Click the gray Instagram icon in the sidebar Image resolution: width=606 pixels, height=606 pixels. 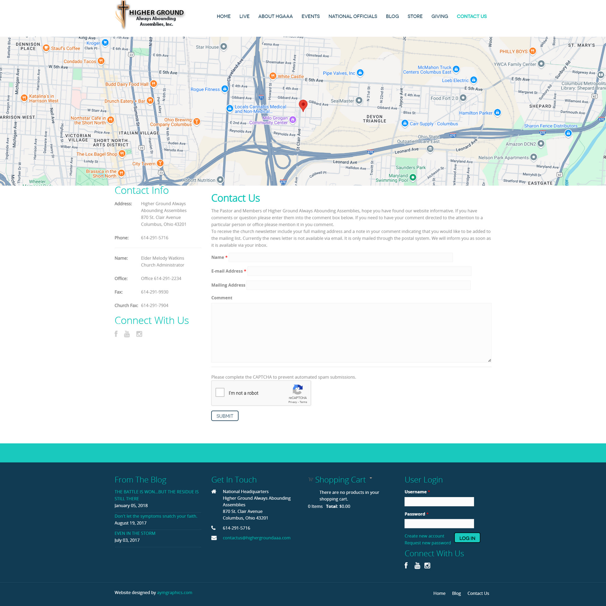pyautogui.click(x=139, y=334)
